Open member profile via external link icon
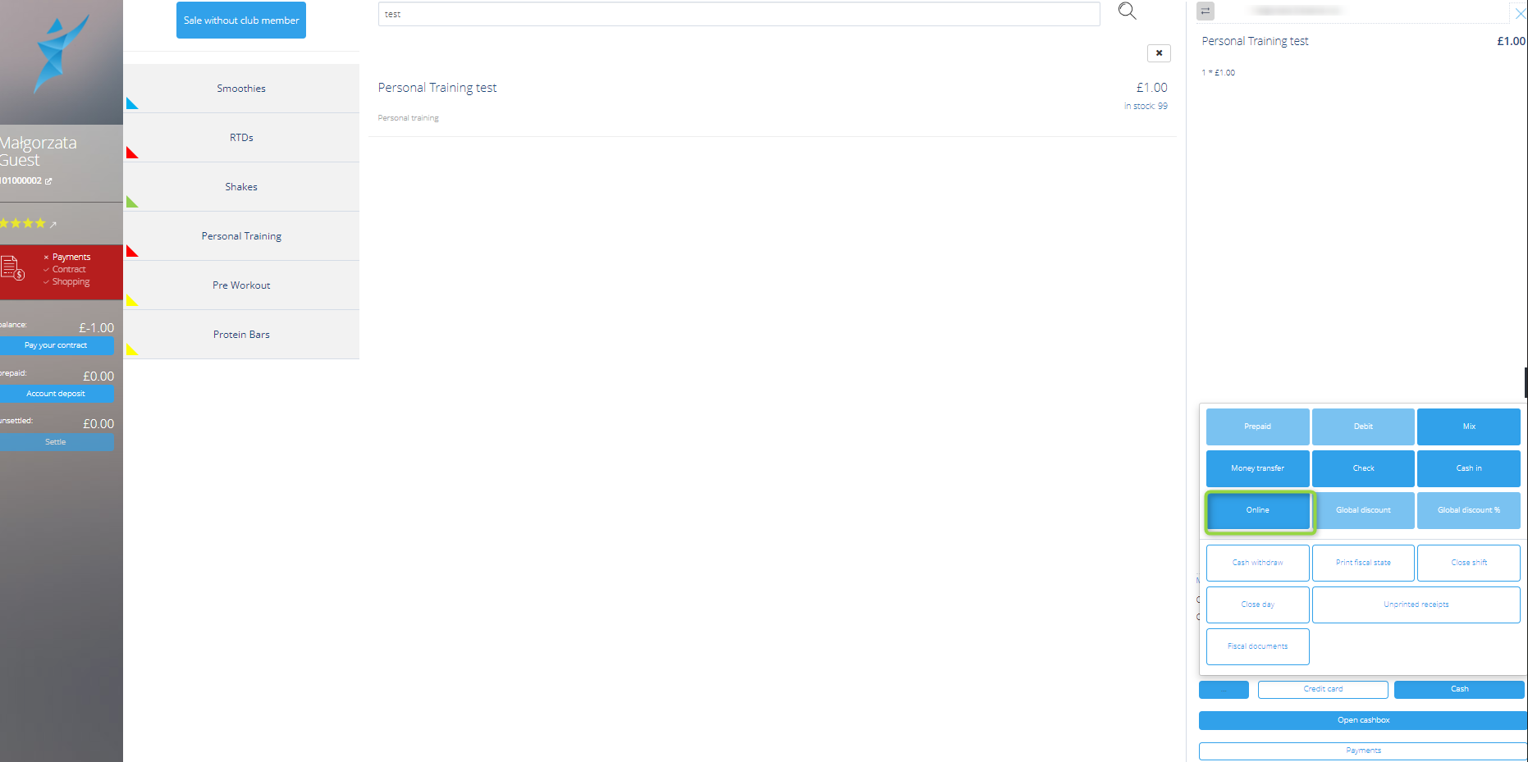This screenshot has height=762, width=1528. (x=48, y=181)
